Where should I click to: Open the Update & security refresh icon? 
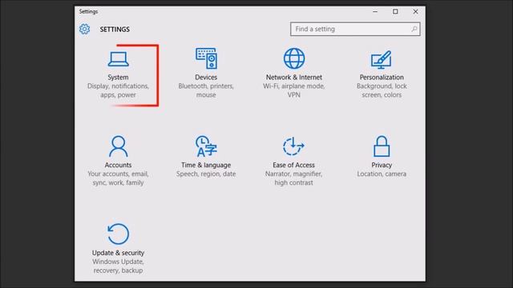tap(118, 234)
